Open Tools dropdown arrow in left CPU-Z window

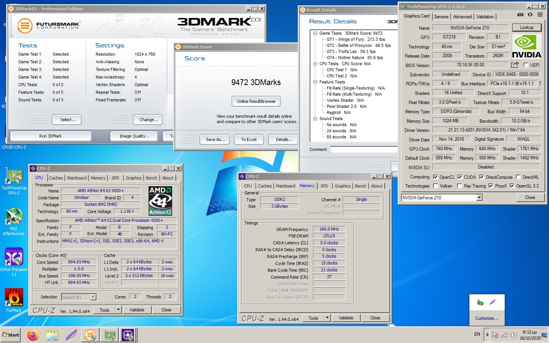(118, 310)
